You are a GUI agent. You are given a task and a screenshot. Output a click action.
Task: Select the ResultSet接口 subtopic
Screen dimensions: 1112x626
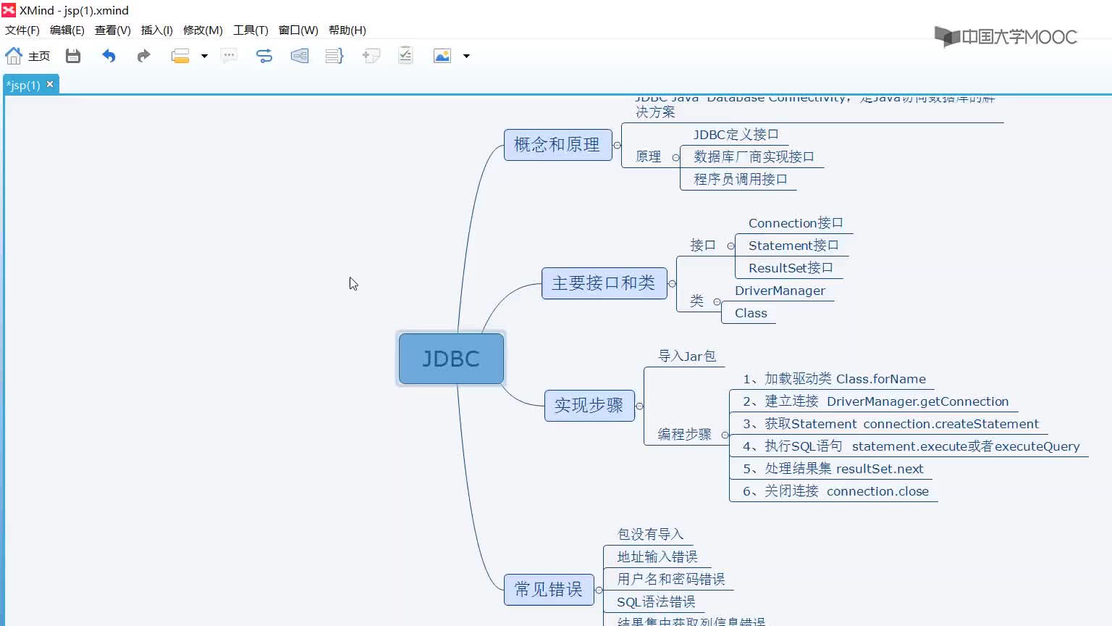point(791,268)
